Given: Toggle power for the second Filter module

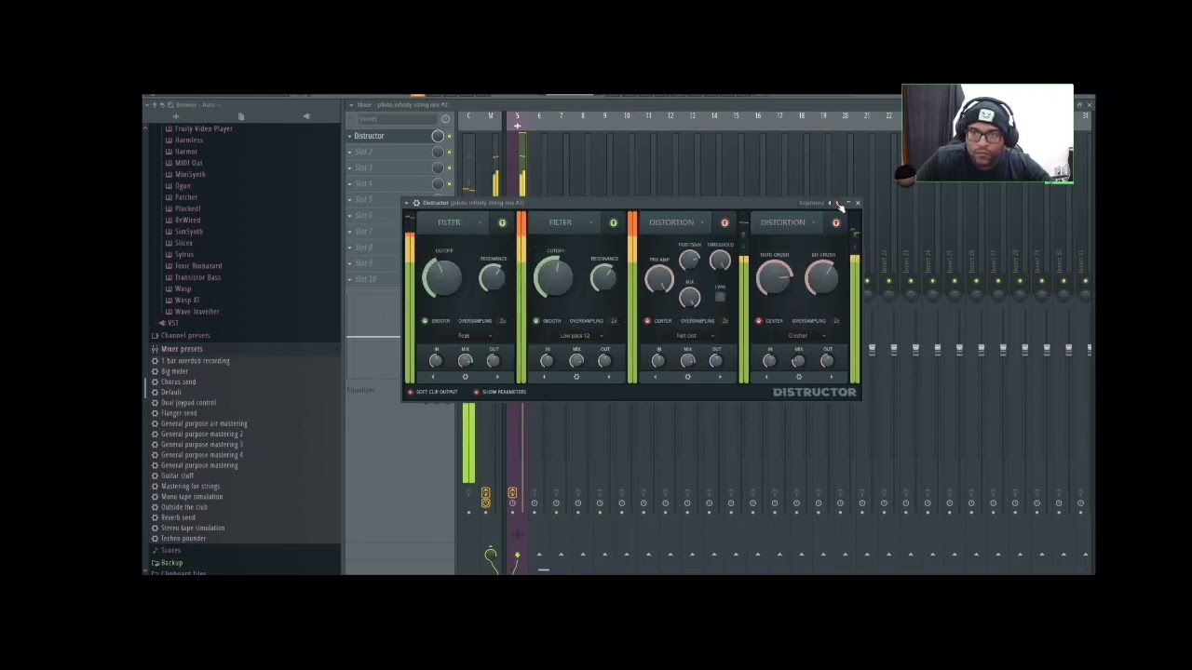Looking at the screenshot, I should (613, 222).
